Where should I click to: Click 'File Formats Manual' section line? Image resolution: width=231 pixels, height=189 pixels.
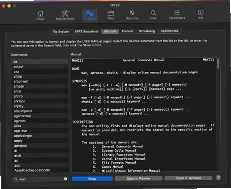(x=119, y=163)
